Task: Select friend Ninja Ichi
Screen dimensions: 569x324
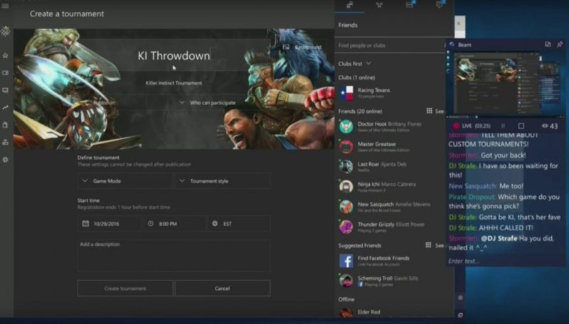Action: [x=390, y=187]
